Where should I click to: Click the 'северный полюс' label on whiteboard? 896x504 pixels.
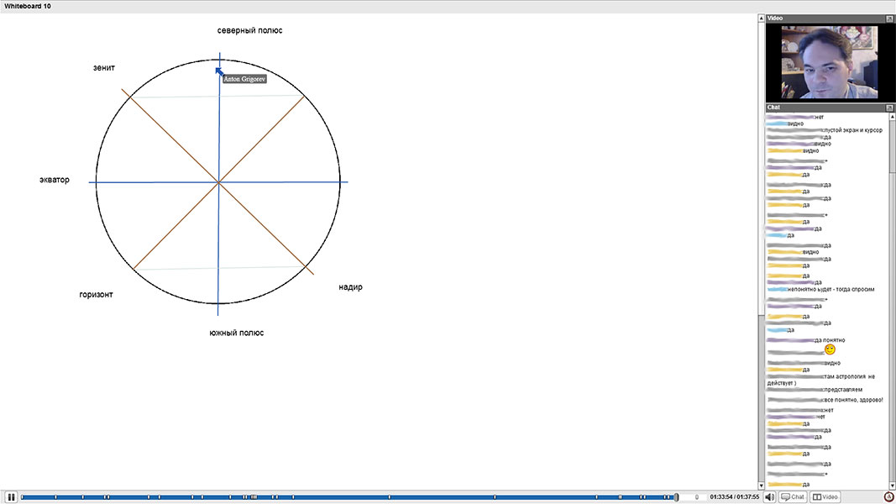coord(249,30)
